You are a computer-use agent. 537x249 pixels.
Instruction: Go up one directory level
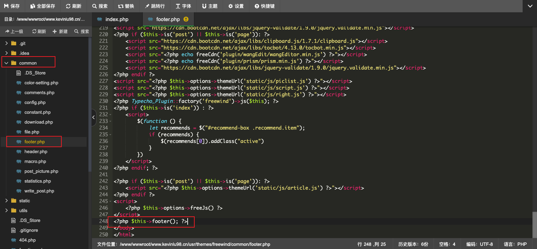[x=14, y=32]
